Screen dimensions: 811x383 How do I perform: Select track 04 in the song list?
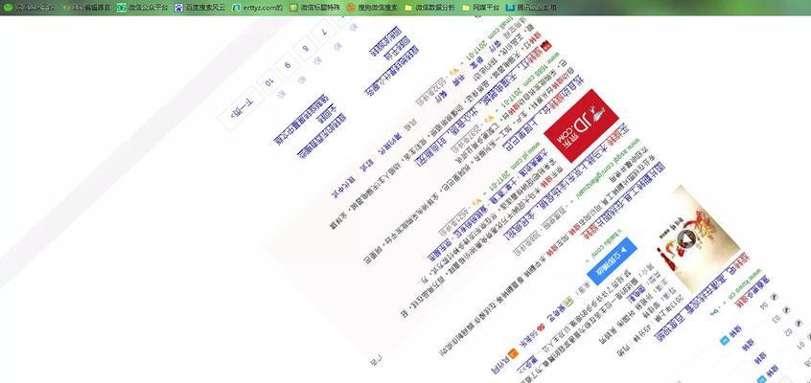(x=764, y=306)
